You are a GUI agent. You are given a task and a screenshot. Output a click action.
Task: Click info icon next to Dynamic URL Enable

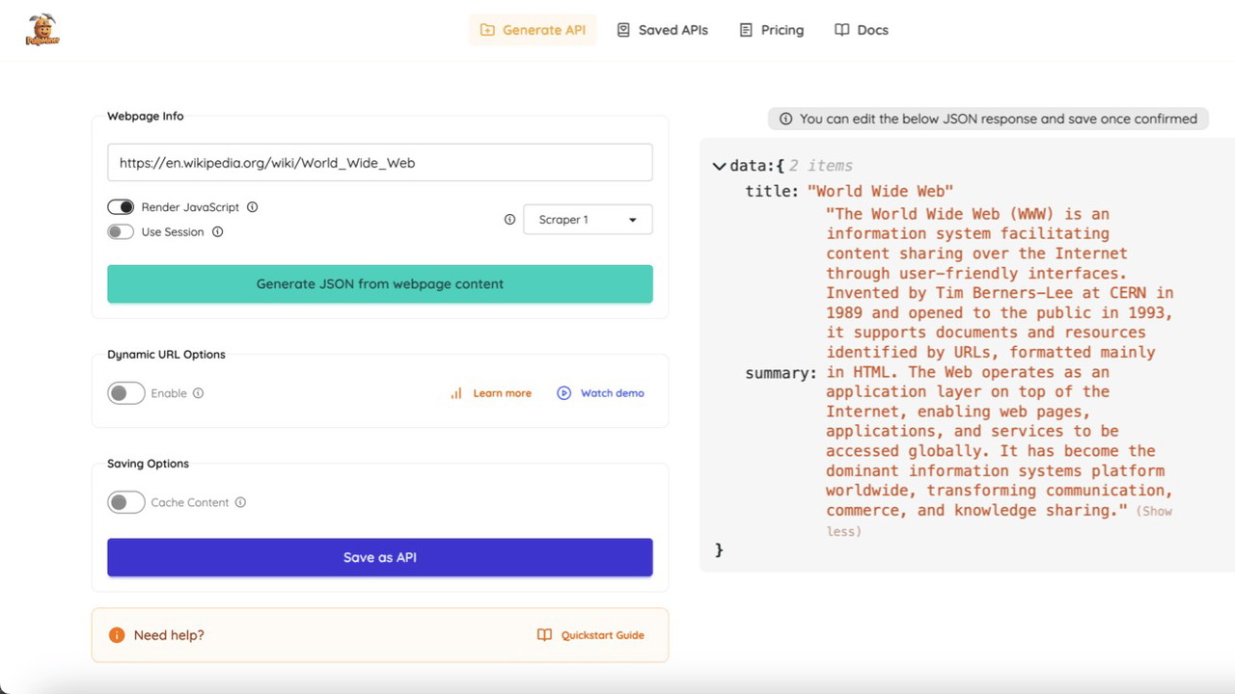pos(199,393)
